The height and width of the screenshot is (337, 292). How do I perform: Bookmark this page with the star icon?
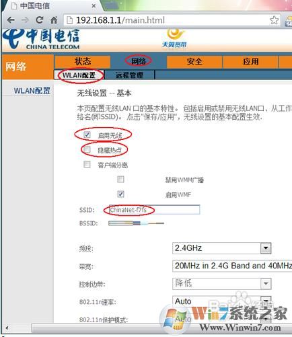(274, 20)
